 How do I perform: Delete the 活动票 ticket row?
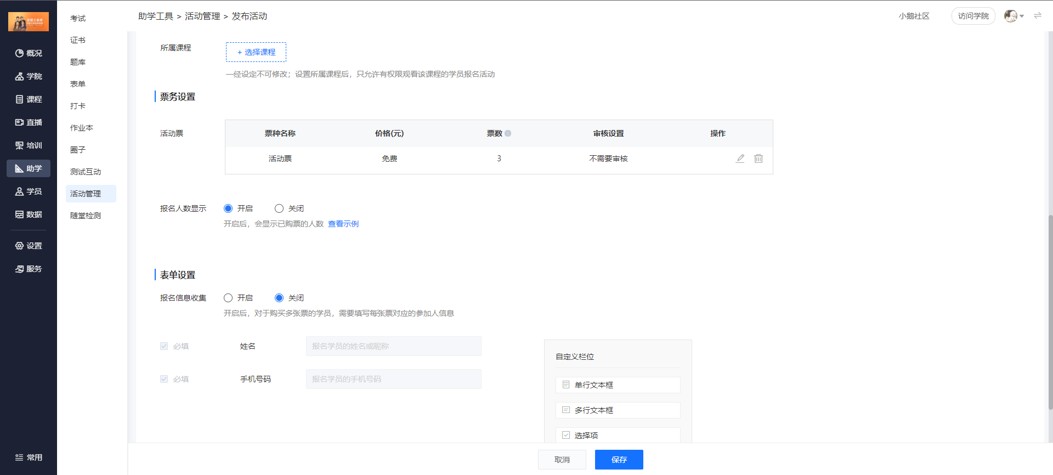pos(758,159)
